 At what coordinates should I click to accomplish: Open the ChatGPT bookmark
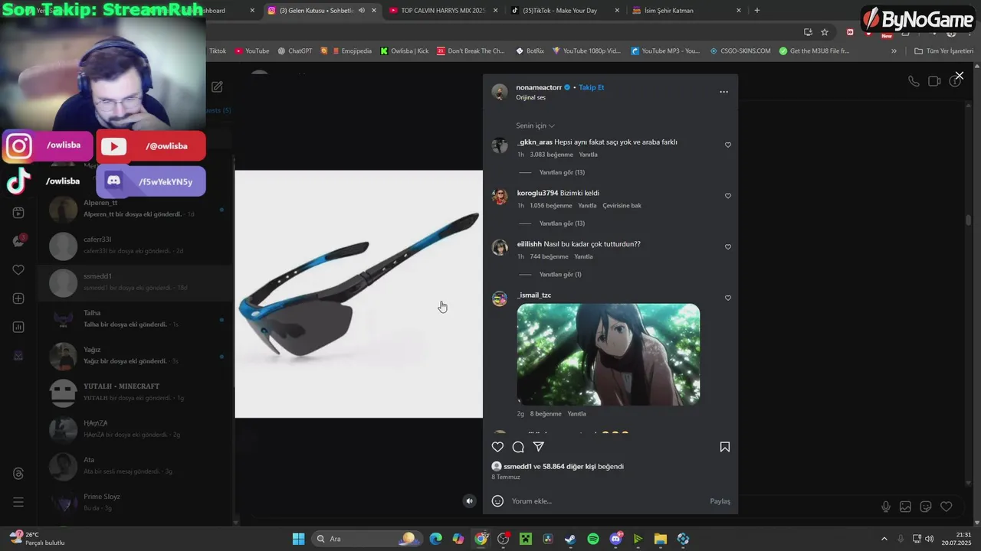click(295, 51)
